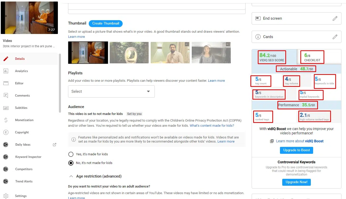Open the Playlists Select dropdown
Viewport: 346px width, 199px height.
pos(111,91)
